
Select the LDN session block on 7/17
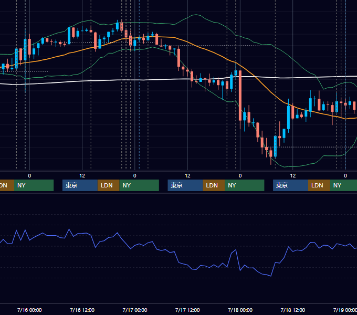pyautogui.click(x=214, y=185)
